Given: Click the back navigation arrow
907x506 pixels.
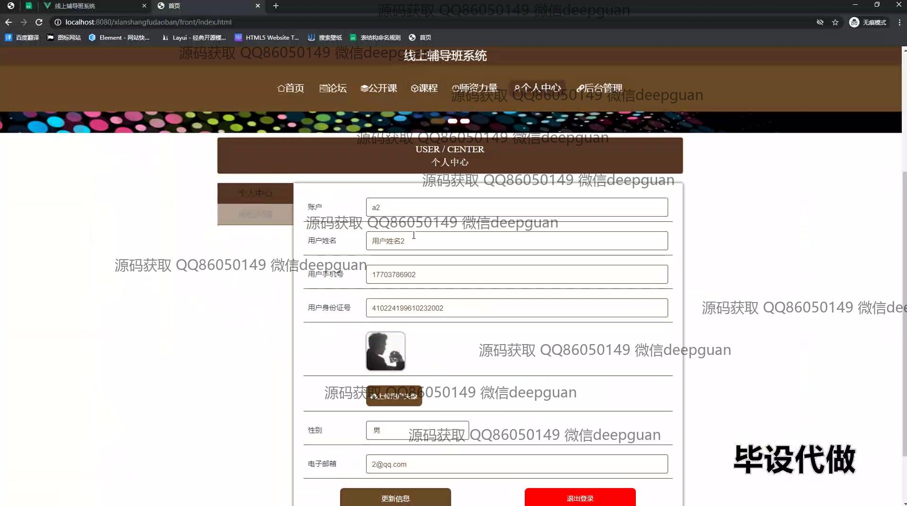Looking at the screenshot, I should 9,22.
